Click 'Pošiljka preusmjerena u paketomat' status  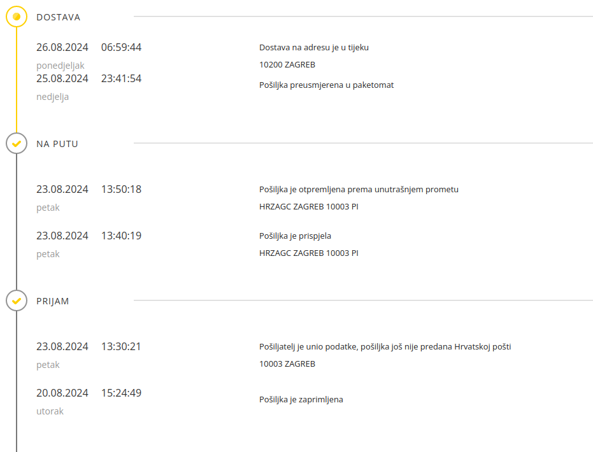click(326, 85)
